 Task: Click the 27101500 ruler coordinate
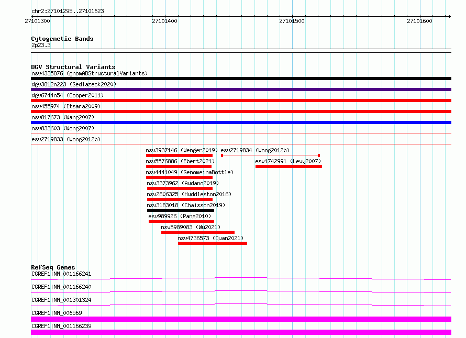[x=292, y=21]
